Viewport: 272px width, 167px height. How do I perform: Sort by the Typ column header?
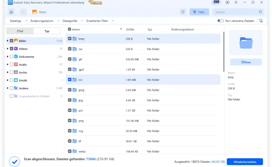[150, 29]
